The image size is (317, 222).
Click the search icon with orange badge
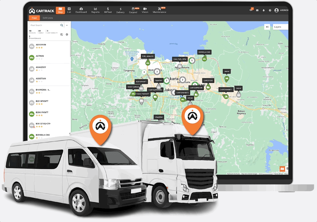[x=251, y=10]
